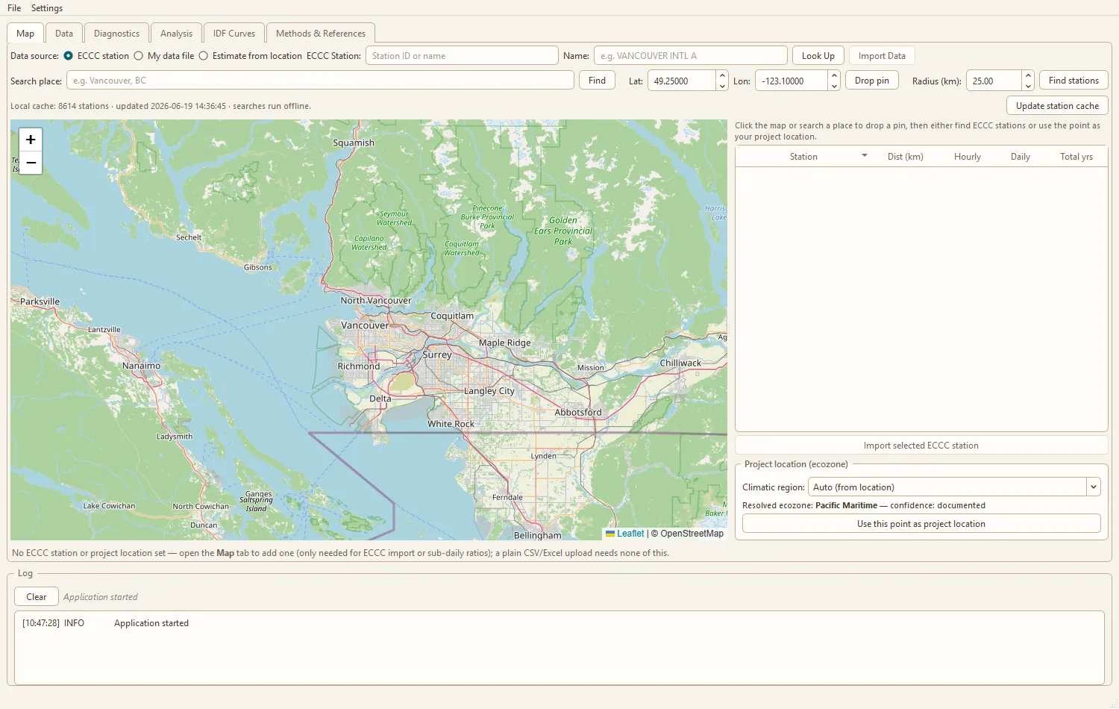Zoom out on the map

pyautogui.click(x=31, y=163)
